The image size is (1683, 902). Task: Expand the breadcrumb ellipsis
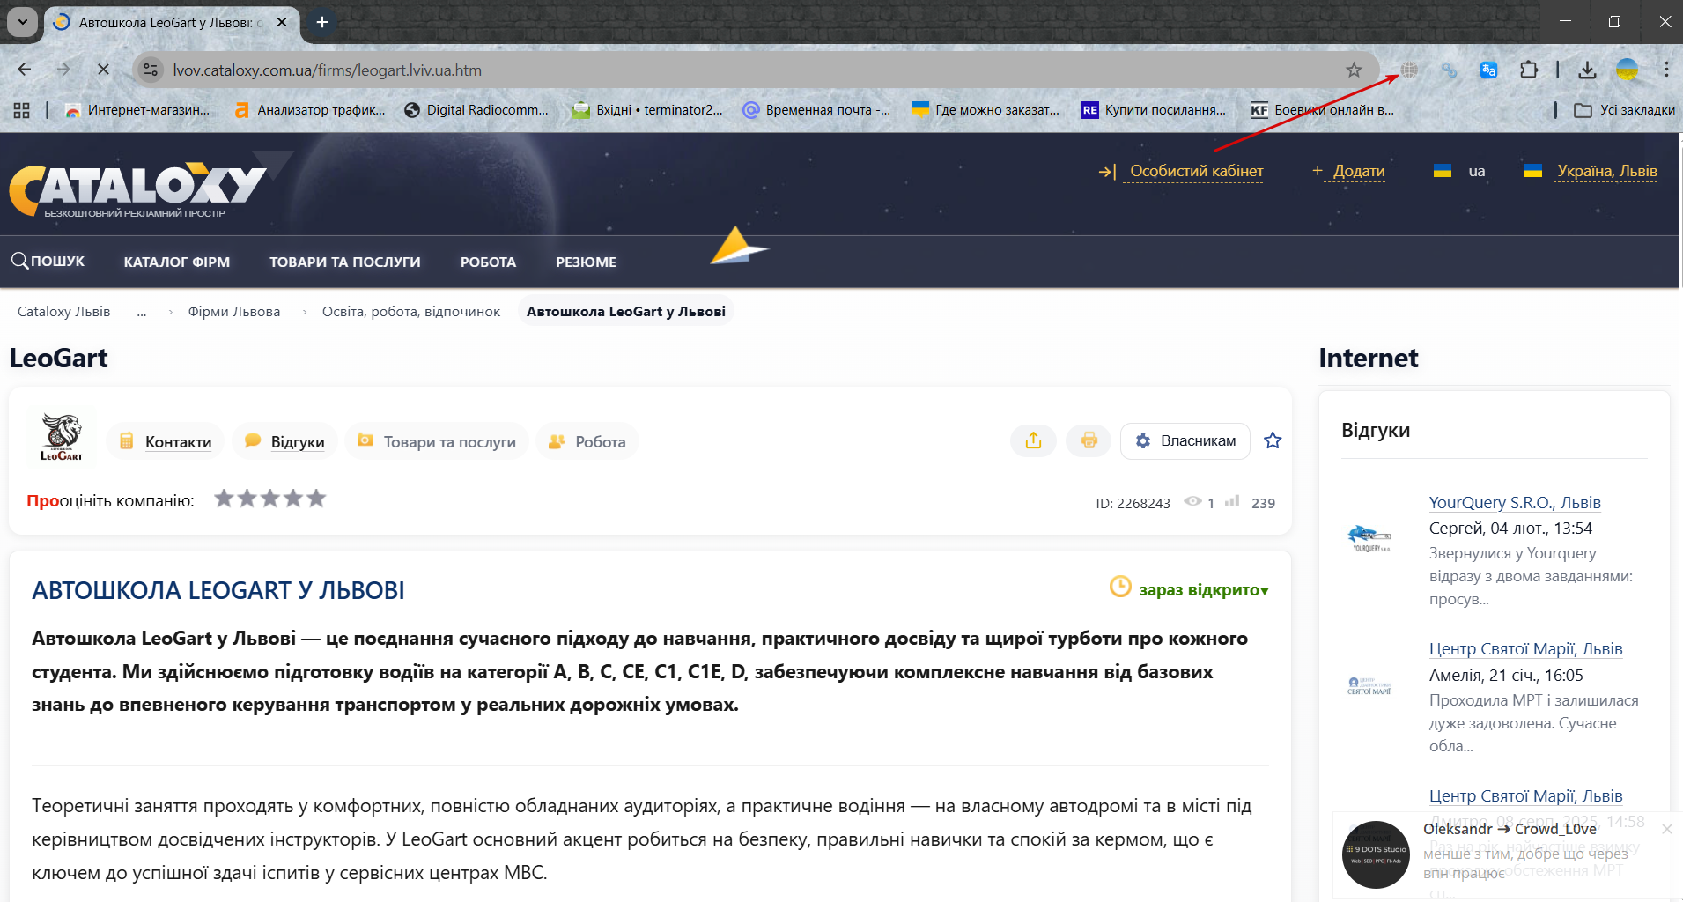click(141, 312)
